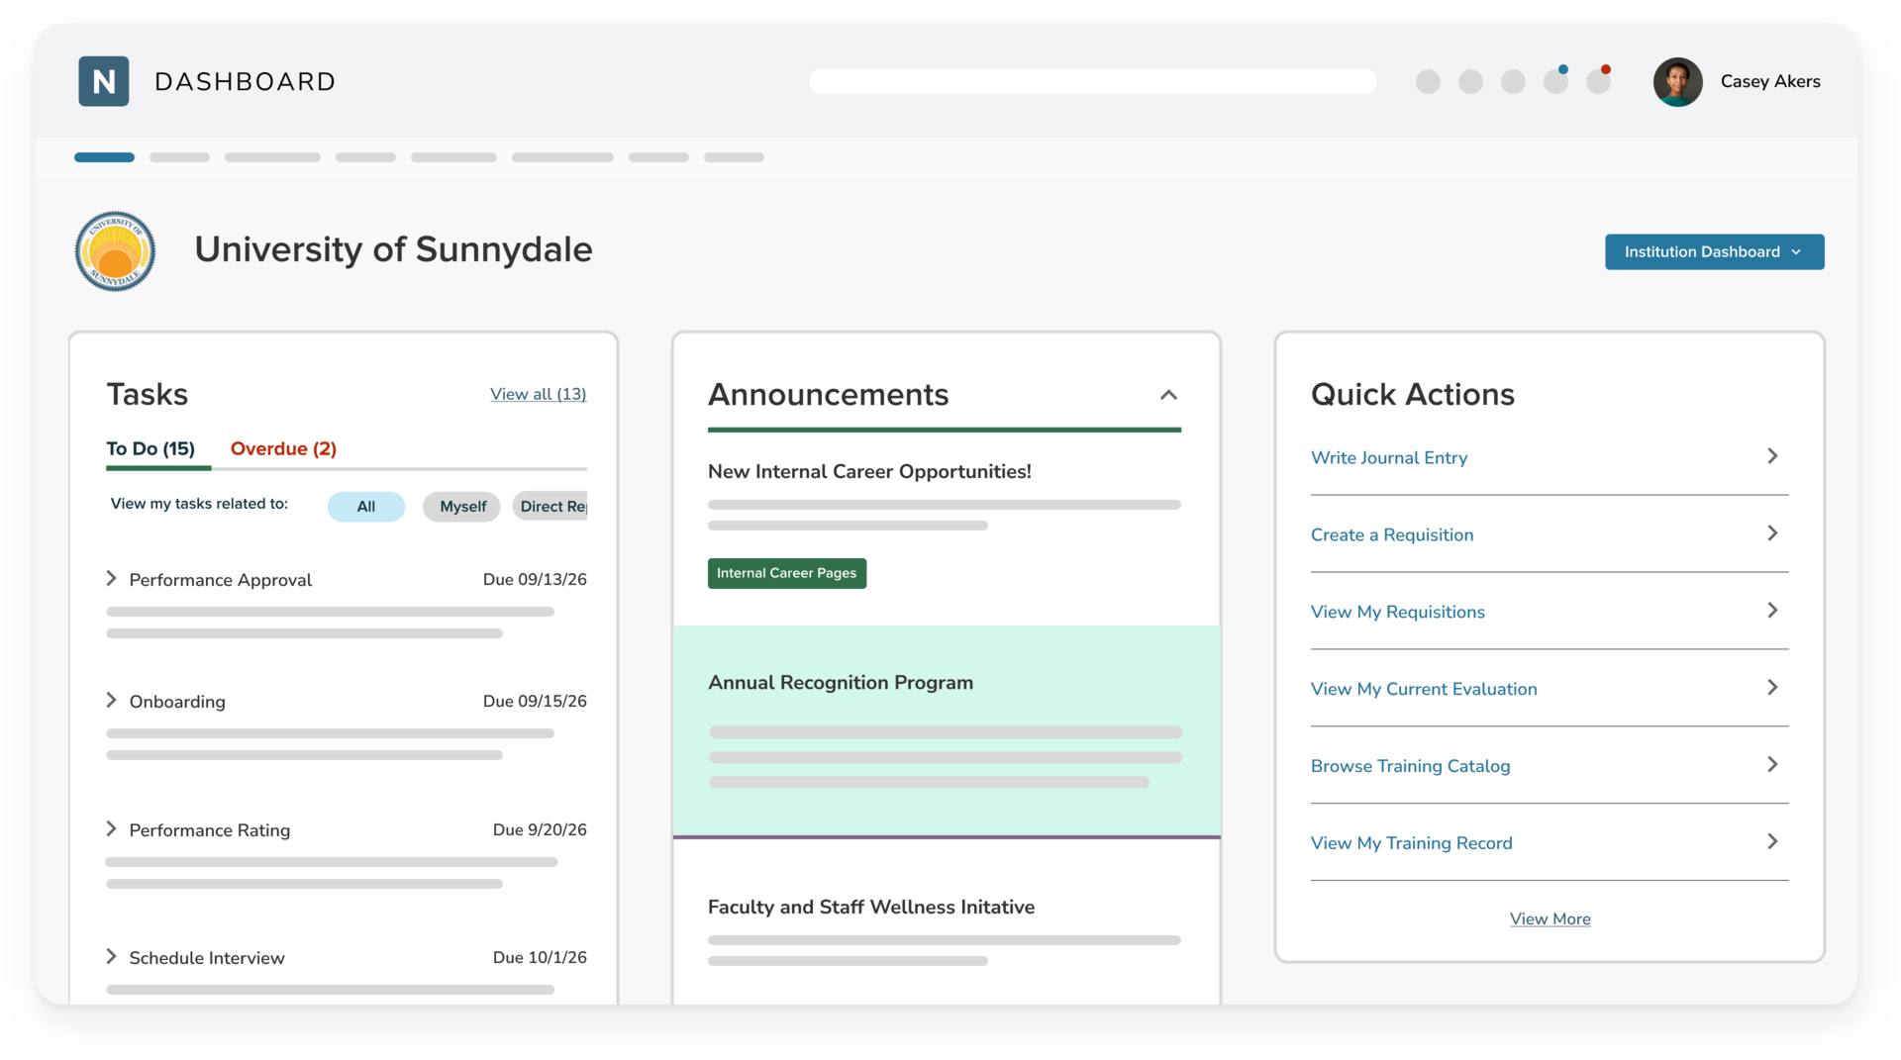Click arrow beside Create a Requisition
1901x1060 pixels.
(x=1772, y=533)
